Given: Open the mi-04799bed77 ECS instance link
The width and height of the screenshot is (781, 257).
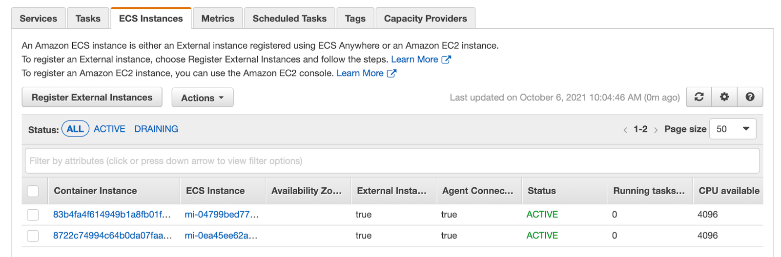Looking at the screenshot, I should [222, 215].
